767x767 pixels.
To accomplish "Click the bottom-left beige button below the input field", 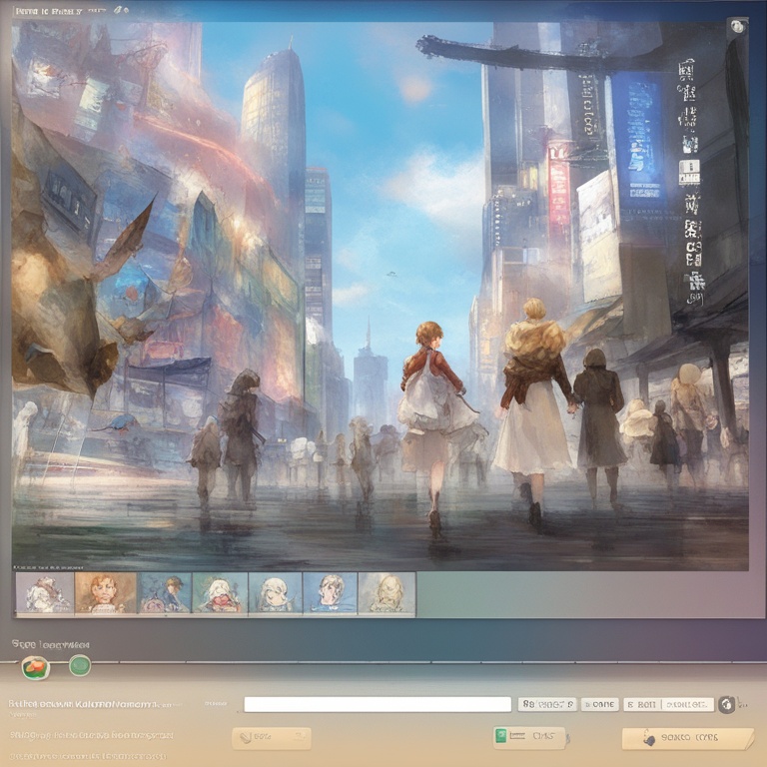I will [271, 738].
